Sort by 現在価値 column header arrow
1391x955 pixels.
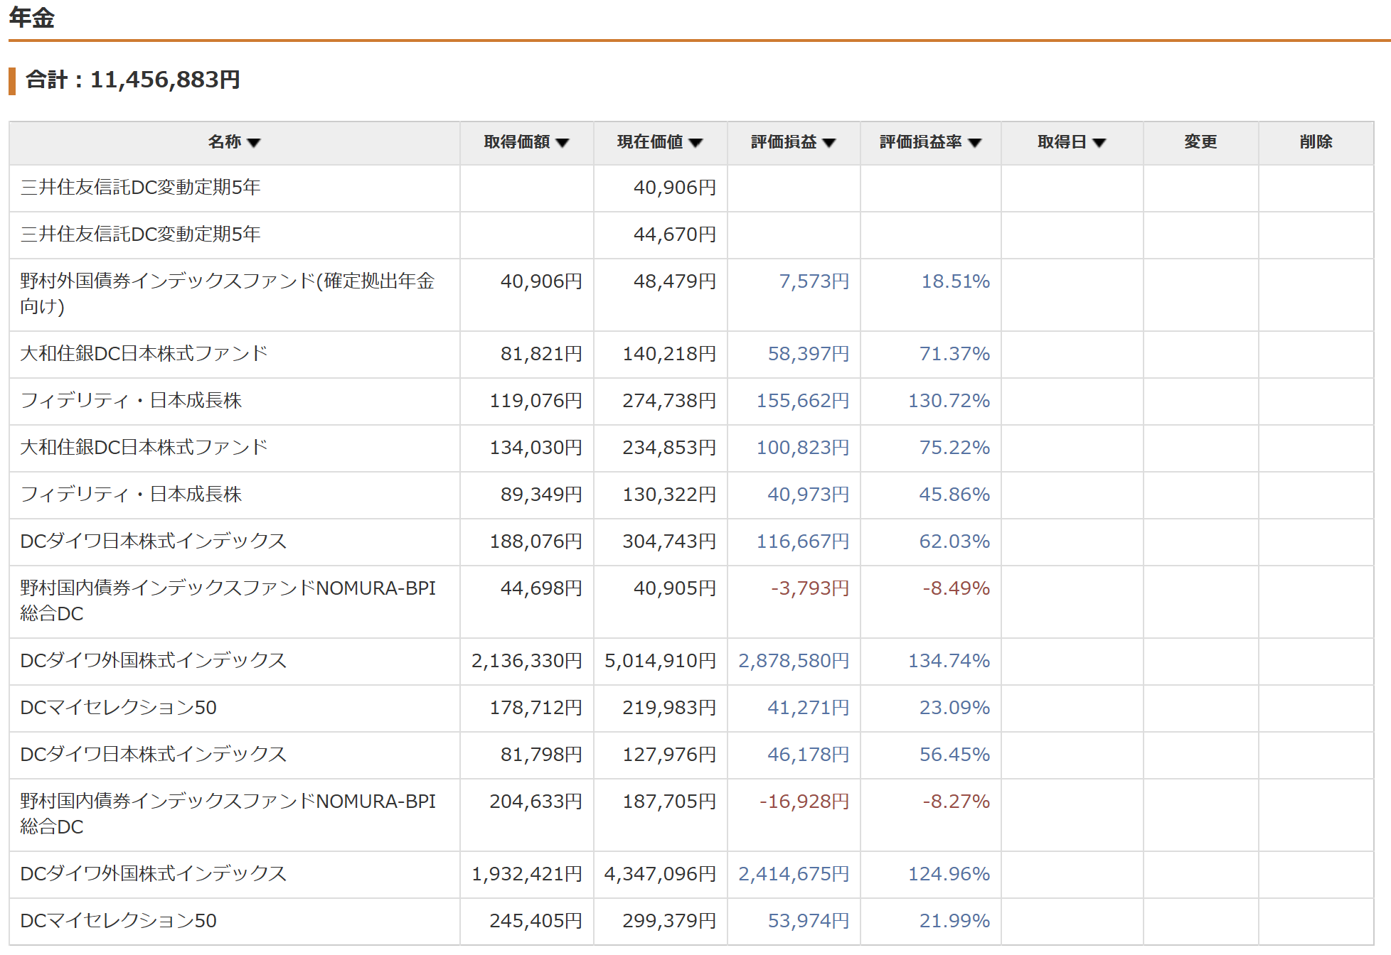696,143
